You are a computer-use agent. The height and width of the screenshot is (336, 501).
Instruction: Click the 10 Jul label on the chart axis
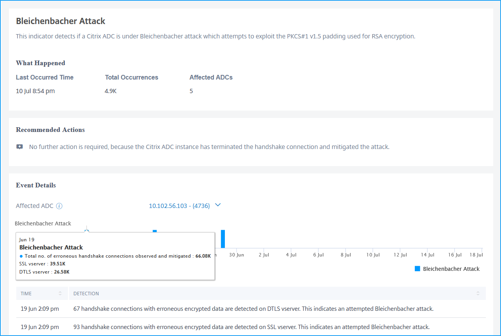[373, 255]
